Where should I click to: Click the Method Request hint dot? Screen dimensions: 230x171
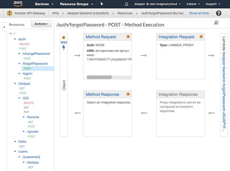pos(128,37)
